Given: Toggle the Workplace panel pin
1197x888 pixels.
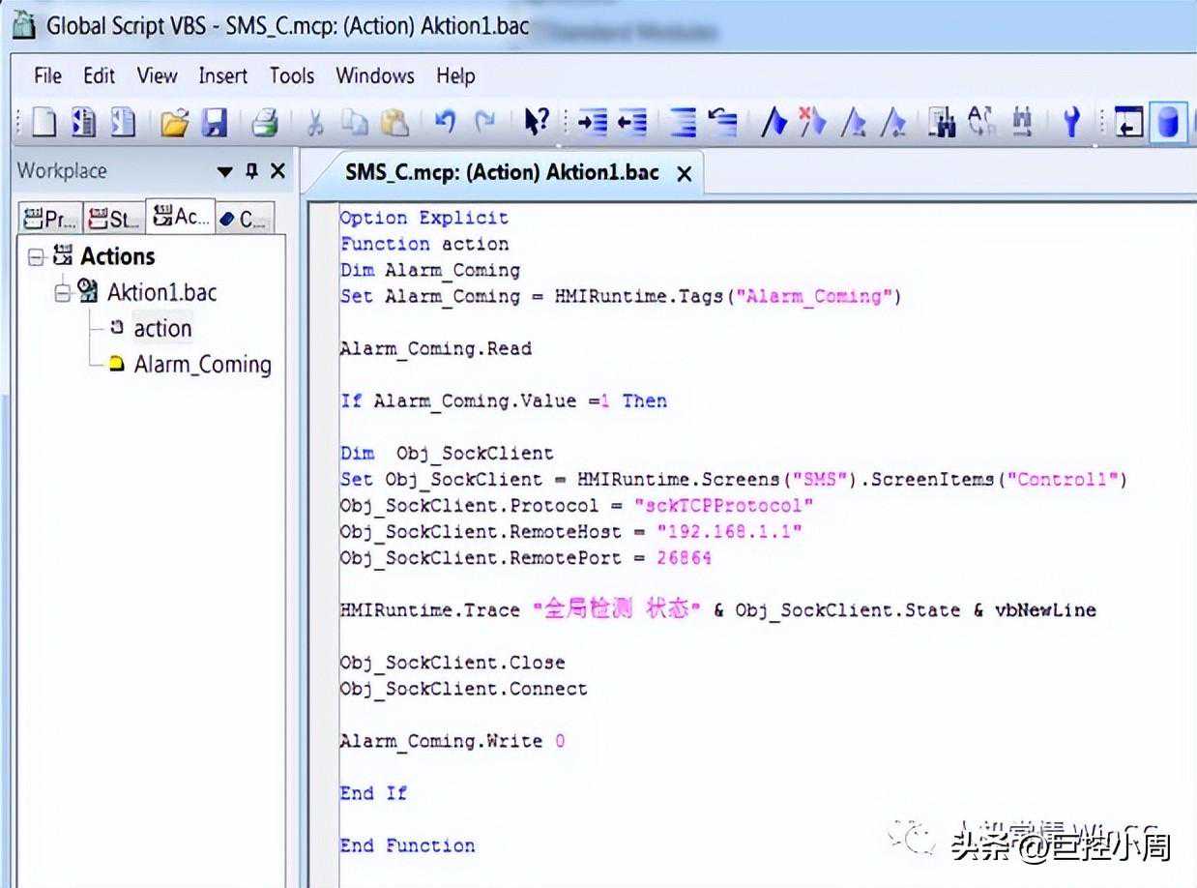Looking at the screenshot, I should (x=251, y=171).
